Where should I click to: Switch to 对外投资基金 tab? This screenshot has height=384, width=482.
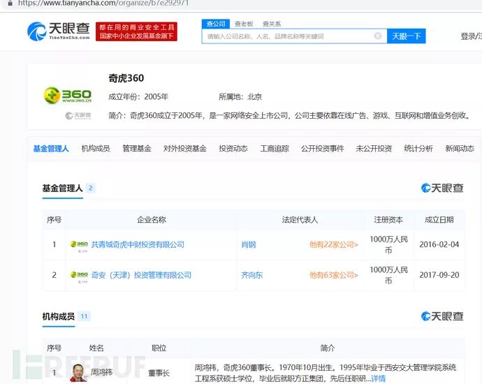point(184,149)
